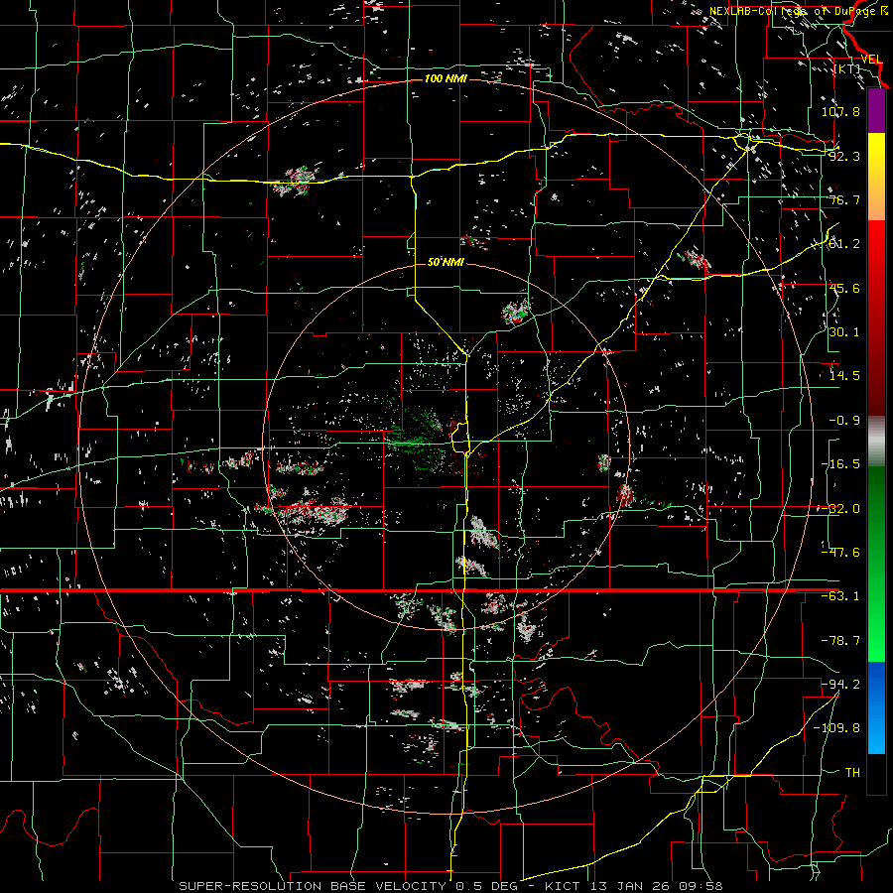893x893 pixels.
Task: Click the 100 NMI range ring label
Action: point(446,78)
